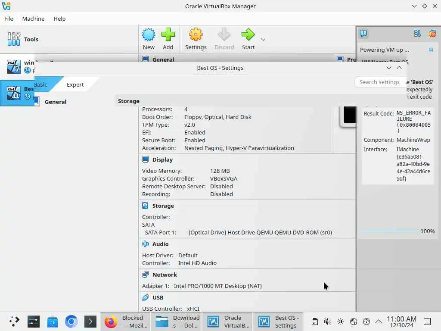Focus the Search settings field

click(x=379, y=82)
